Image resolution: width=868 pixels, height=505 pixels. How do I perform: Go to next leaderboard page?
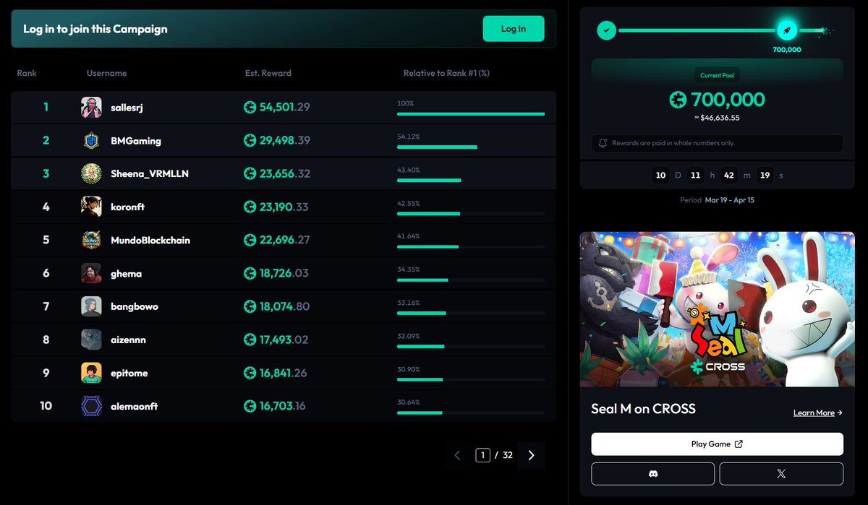(532, 455)
